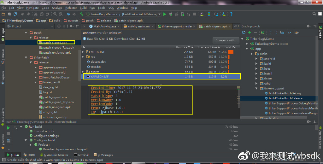Screen dimensions: 323x164
Task: Open the Gradle projects panel gear menu
Action: pos(308,26)
